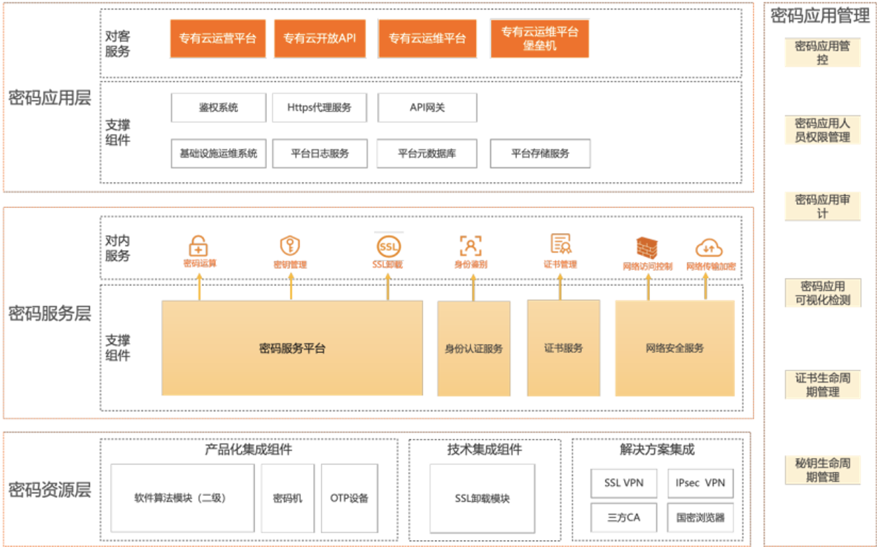This screenshot has height=549, width=877.
Task: Open the 国密浏览器 box
Action: [x=700, y=518]
